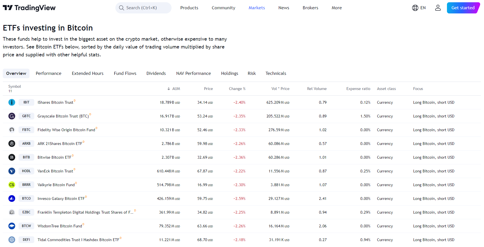Click the WisdomTree BTCW logo
This screenshot has height=247, width=484.
point(12,226)
